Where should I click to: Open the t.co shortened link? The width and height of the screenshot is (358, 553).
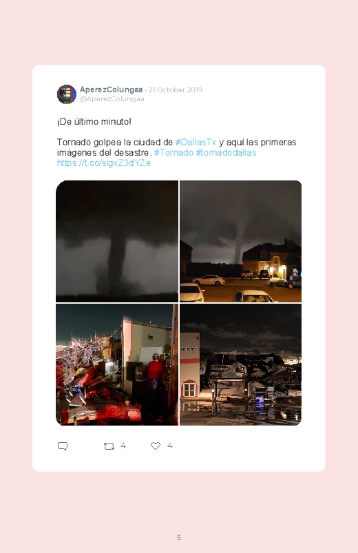point(104,163)
